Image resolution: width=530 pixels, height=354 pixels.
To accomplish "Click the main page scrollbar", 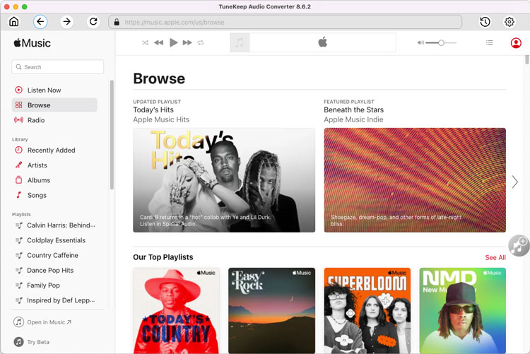I will click(527, 59).
